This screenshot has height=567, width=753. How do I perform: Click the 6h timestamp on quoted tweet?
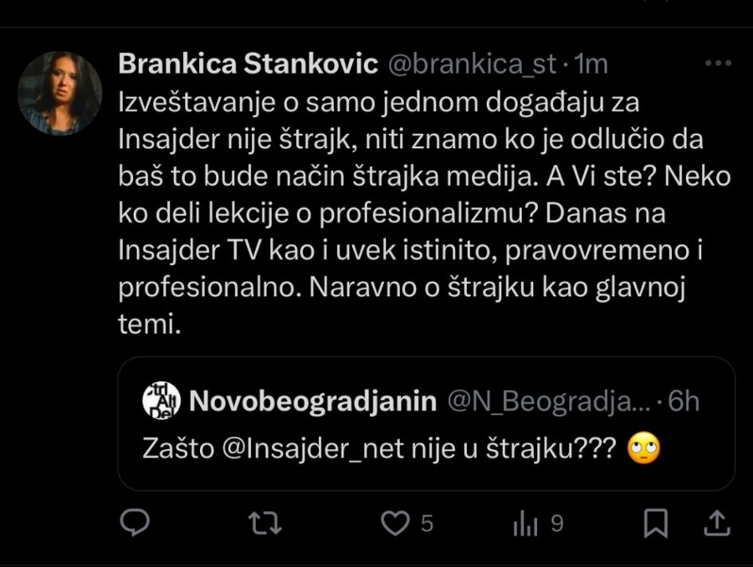683,401
